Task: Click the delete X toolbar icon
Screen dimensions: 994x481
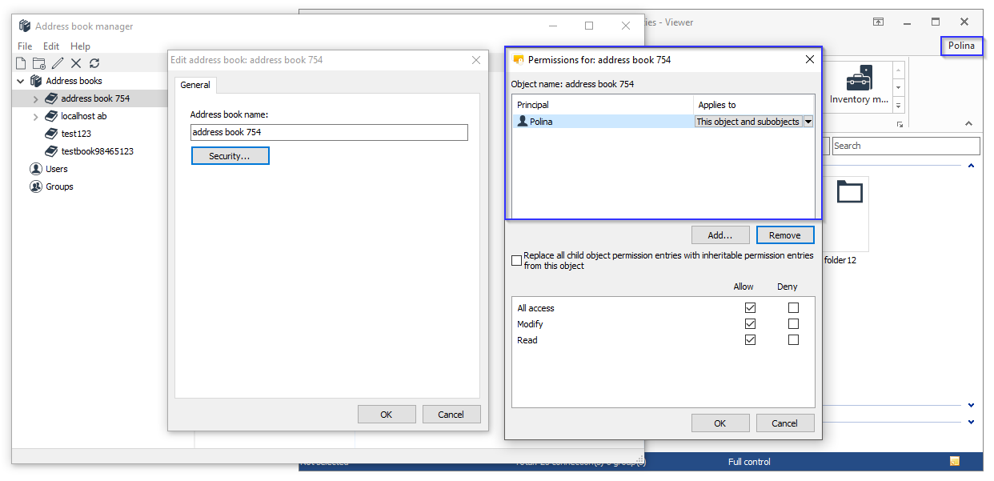Action: [76, 63]
